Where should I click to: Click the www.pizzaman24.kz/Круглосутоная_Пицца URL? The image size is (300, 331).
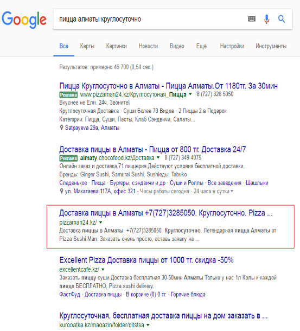click(x=133, y=94)
